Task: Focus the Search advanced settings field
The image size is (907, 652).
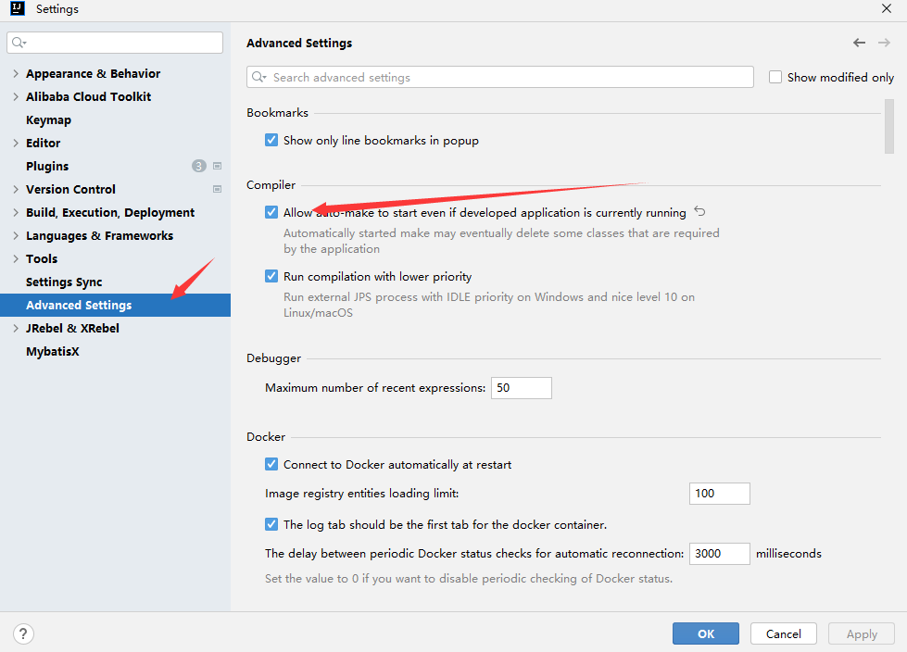Action: point(499,77)
